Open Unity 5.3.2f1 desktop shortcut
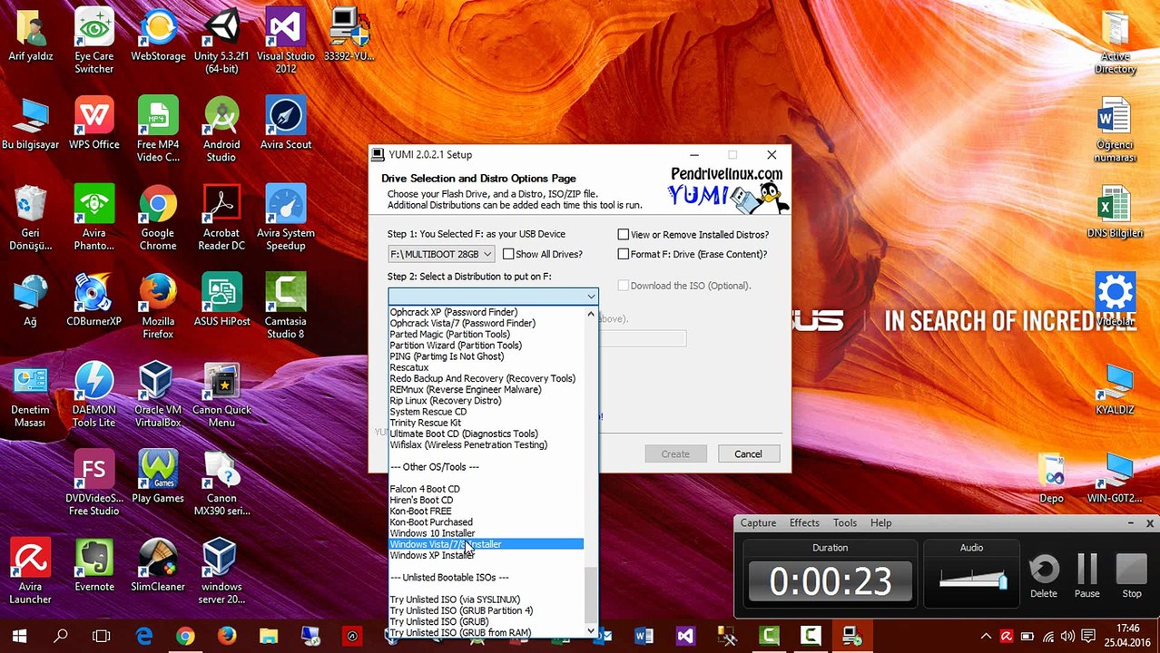The width and height of the screenshot is (1160, 653). 221,41
